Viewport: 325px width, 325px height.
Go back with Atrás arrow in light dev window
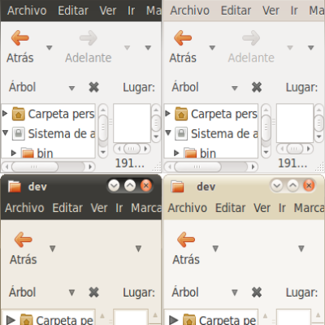coord(186,240)
